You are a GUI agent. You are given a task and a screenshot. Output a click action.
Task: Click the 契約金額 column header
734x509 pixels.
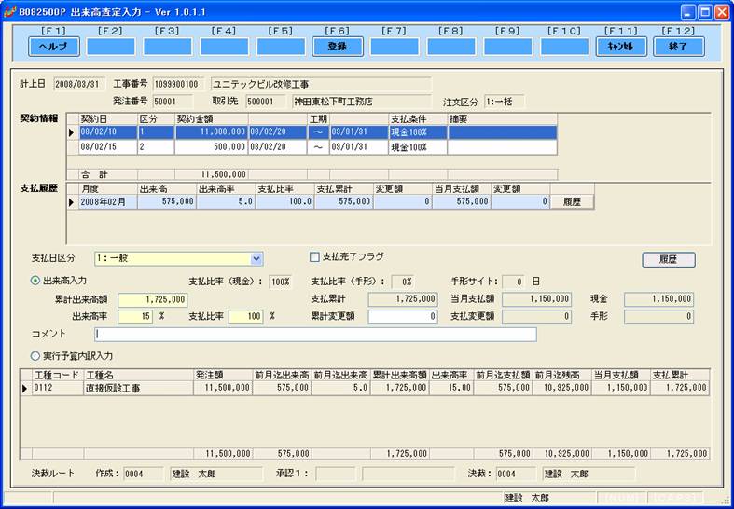[x=210, y=119]
